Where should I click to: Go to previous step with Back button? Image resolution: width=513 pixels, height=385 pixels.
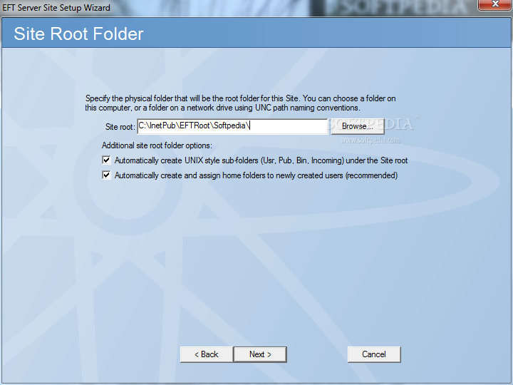click(207, 354)
